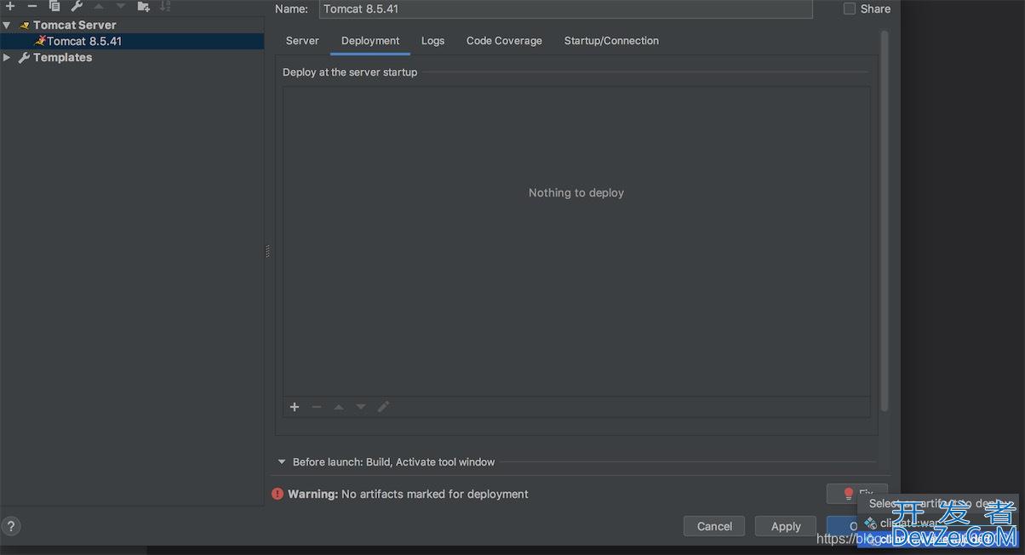The width and height of the screenshot is (1025, 555).
Task: Focus the Name field containing Tomcat 8.5.41
Action: pyautogui.click(x=566, y=9)
